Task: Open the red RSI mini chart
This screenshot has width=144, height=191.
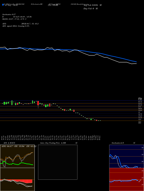Action: tap(126, 179)
